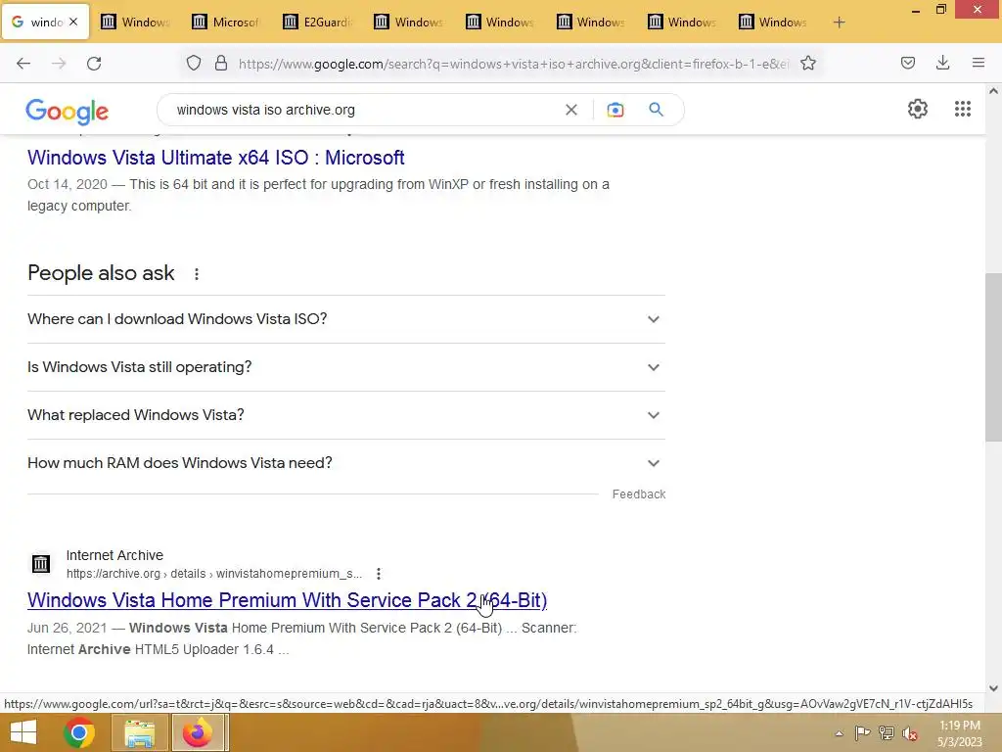
Task: Select the last Windows tab before plus
Action: tap(774, 23)
